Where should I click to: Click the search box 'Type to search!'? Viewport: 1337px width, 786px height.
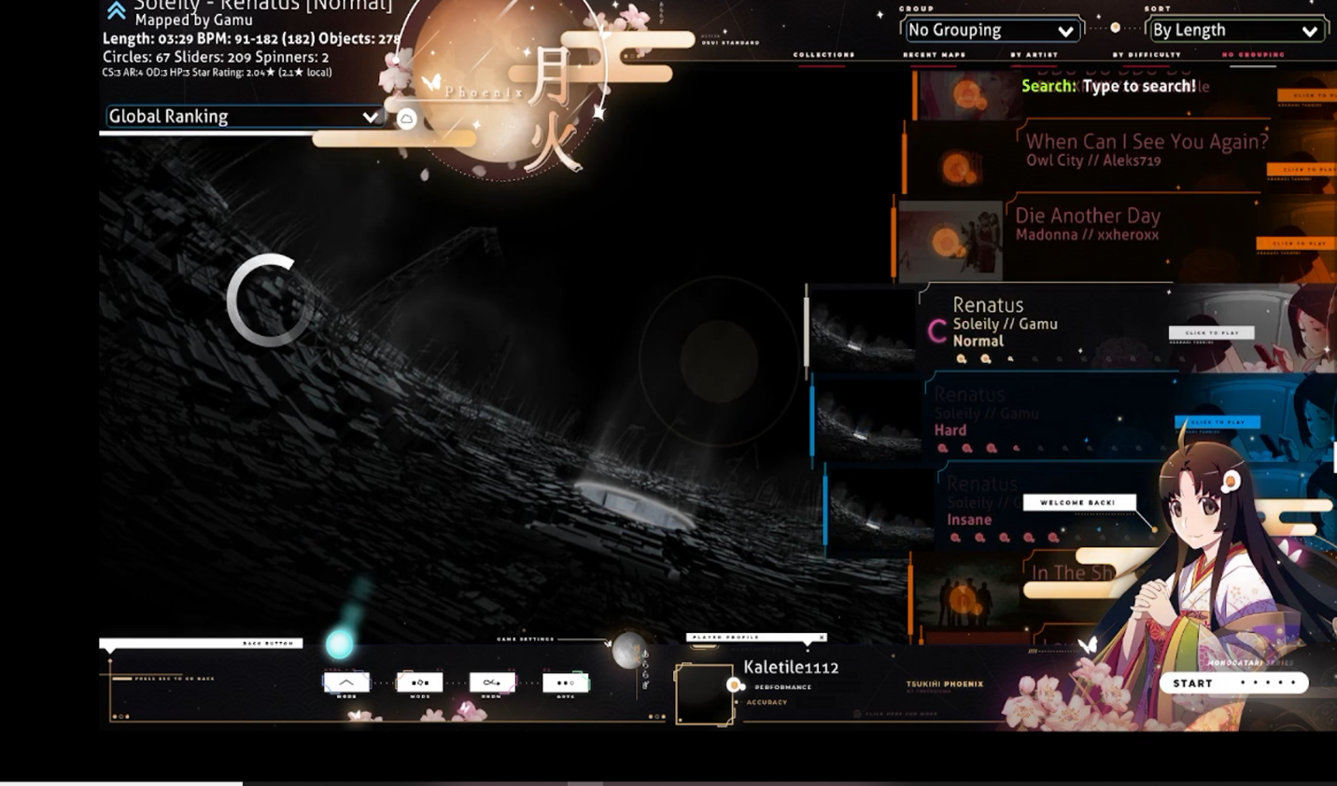coord(1108,86)
